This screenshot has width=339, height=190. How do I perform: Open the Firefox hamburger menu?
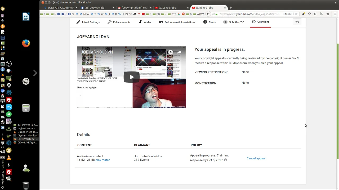coord(335,14)
